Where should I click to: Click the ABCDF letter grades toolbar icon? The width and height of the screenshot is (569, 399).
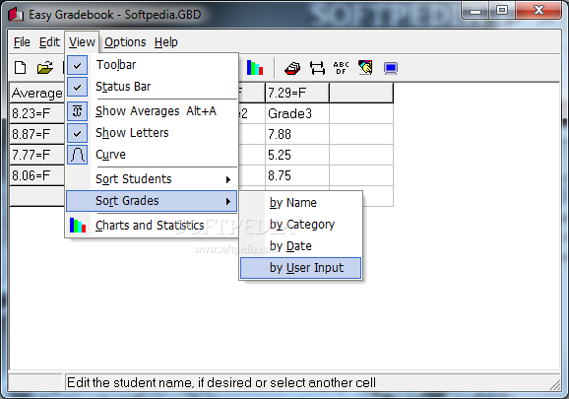[342, 68]
